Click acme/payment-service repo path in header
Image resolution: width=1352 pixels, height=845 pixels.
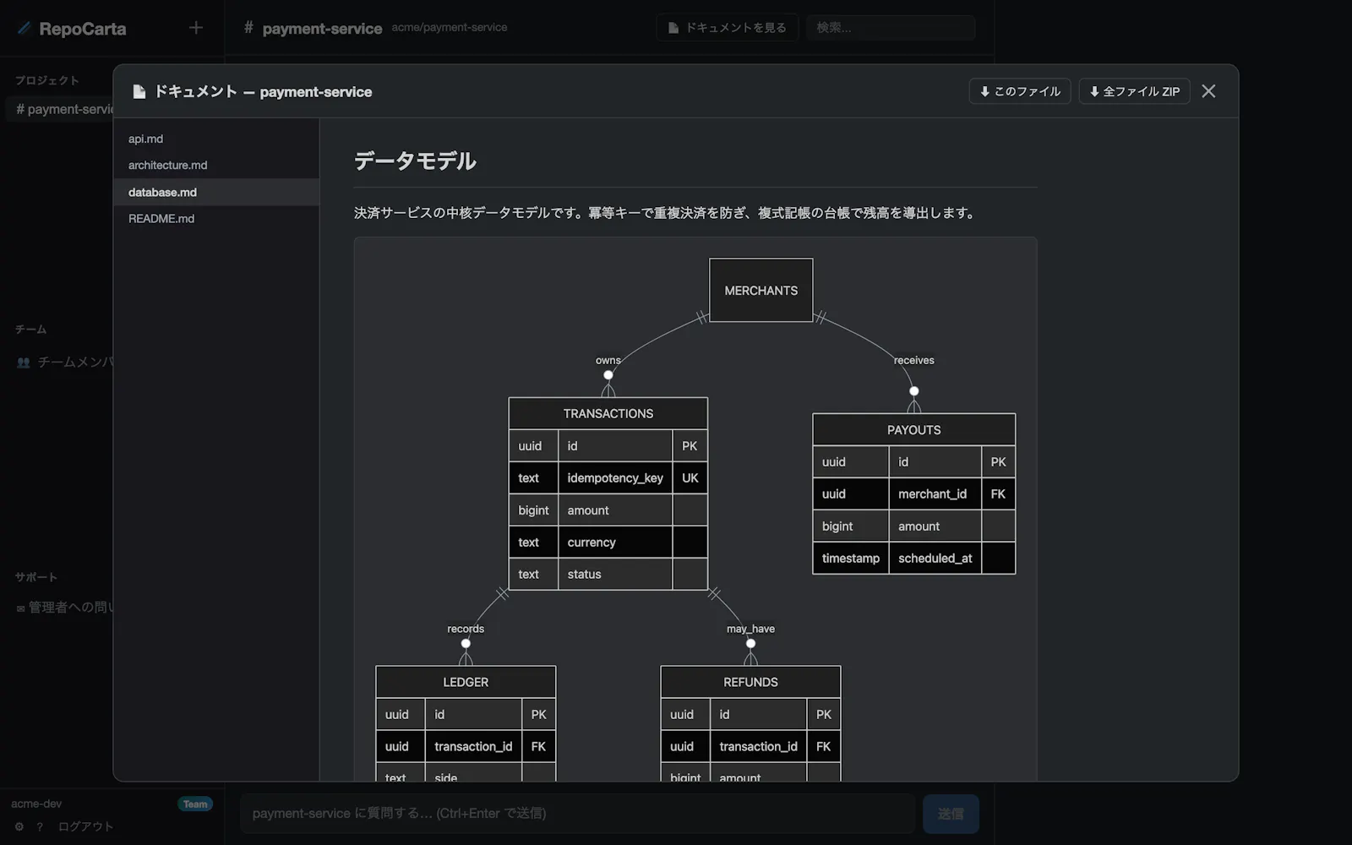click(450, 27)
